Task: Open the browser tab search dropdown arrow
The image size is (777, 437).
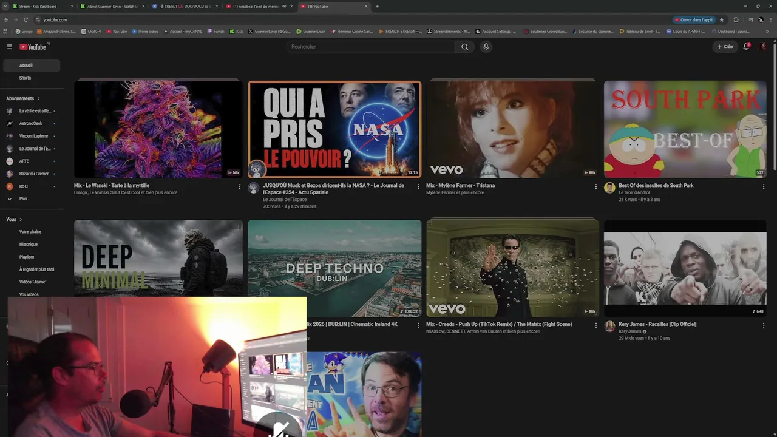Action: coord(6,6)
